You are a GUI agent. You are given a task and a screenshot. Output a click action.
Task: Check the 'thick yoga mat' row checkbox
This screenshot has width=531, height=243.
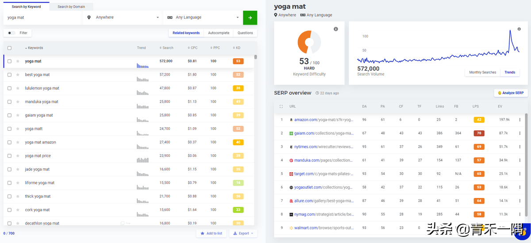pyautogui.click(x=9, y=196)
